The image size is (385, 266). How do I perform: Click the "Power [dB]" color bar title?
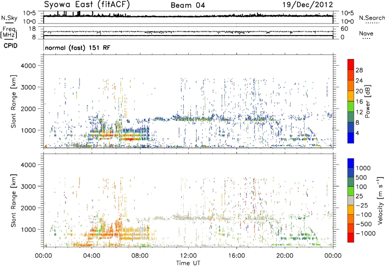367,101
